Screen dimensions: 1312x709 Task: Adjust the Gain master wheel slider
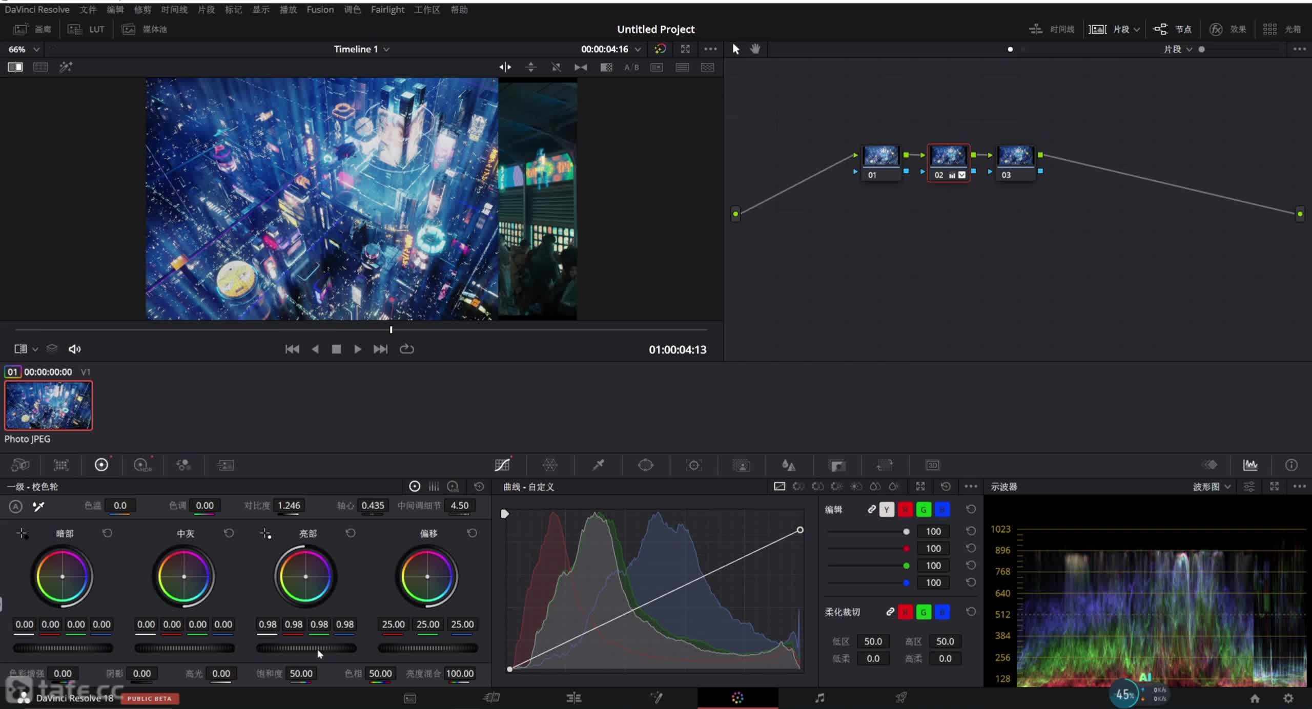(x=306, y=648)
